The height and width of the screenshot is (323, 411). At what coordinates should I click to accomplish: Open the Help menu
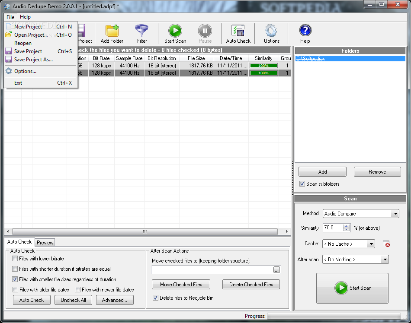pos(25,17)
